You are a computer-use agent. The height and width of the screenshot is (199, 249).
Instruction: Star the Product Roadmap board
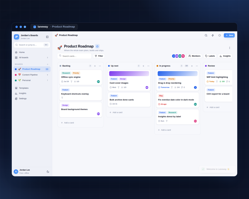point(97,46)
